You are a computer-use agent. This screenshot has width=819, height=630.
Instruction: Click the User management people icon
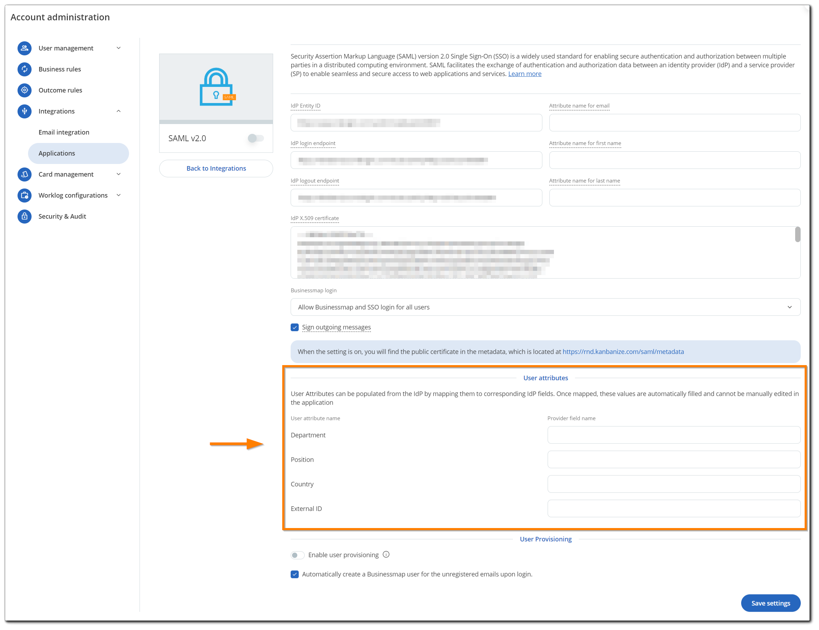[x=25, y=48]
